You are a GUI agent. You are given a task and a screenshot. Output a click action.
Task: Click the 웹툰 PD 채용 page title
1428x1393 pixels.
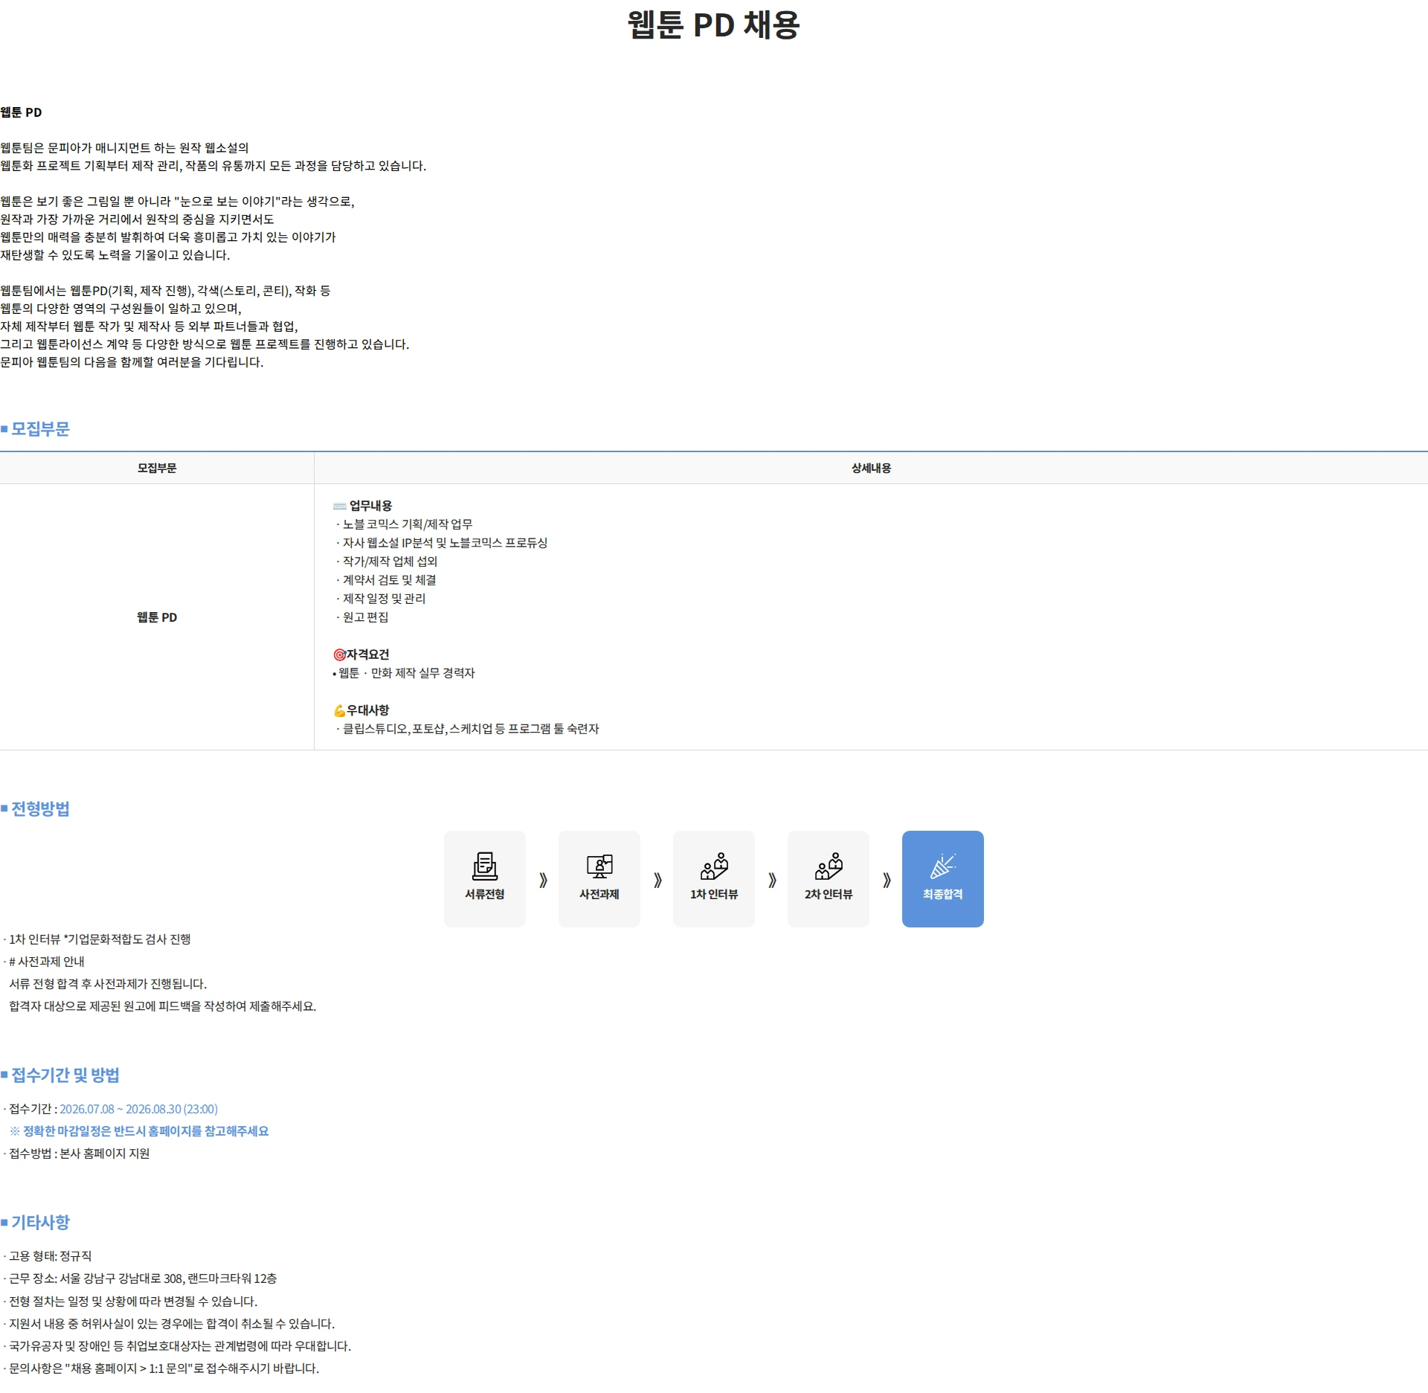[x=714, y=25]
